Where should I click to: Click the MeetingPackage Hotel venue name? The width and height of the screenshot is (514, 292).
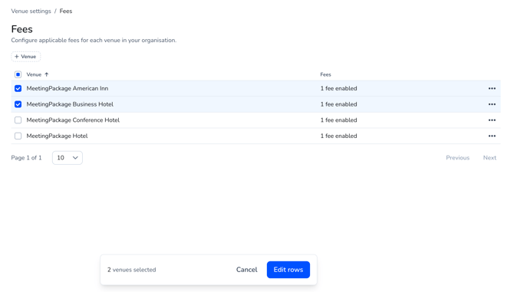[x=57, y=136]
